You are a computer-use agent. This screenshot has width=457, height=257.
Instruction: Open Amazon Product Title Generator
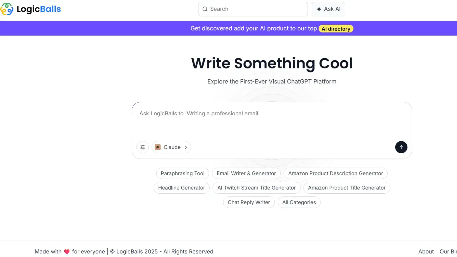[346, 188]
